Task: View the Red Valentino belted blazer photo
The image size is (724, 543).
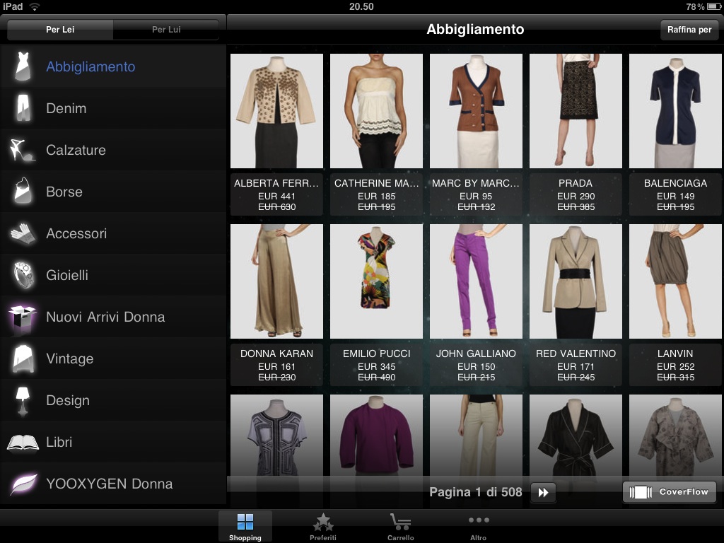Action: [576, 281]
